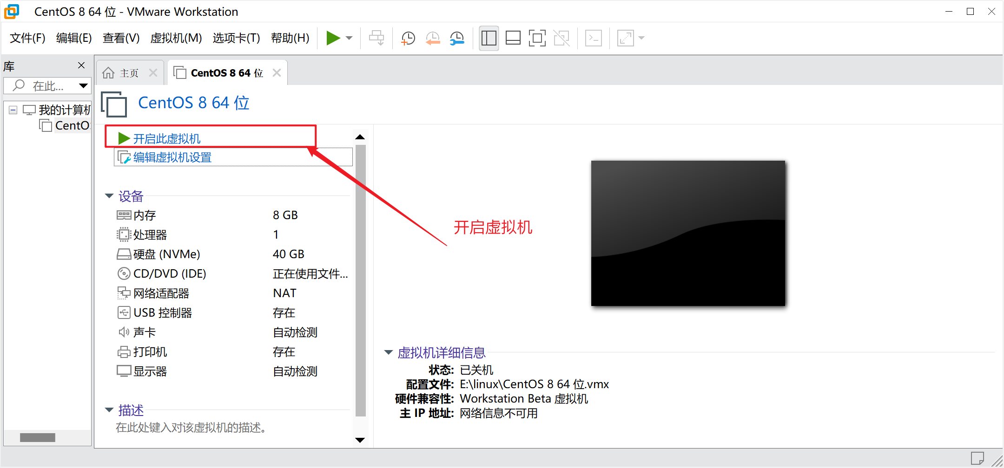Screen dimensions: 1004x468
Task: Click the 40 GB disk value
Action: tap(289, 254)
